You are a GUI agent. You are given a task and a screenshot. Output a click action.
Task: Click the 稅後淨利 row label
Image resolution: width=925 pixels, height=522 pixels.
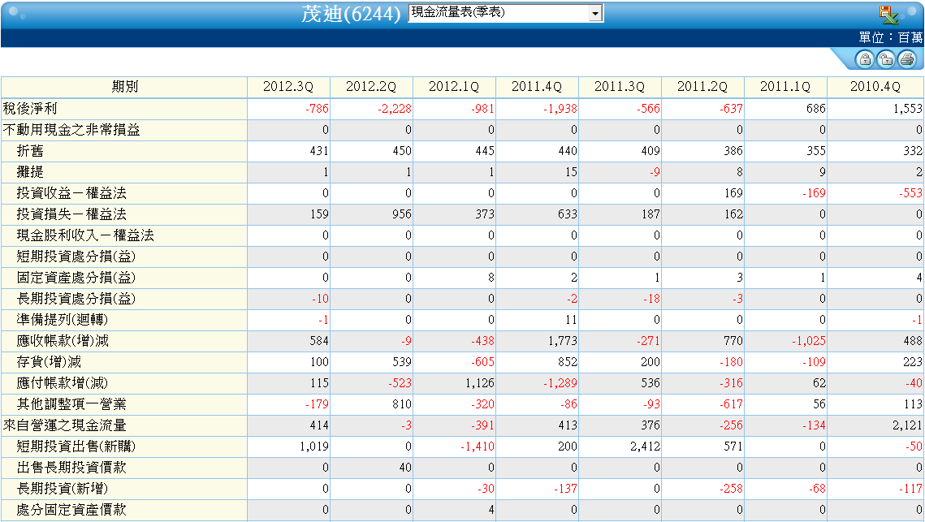[x=30, y=109]
